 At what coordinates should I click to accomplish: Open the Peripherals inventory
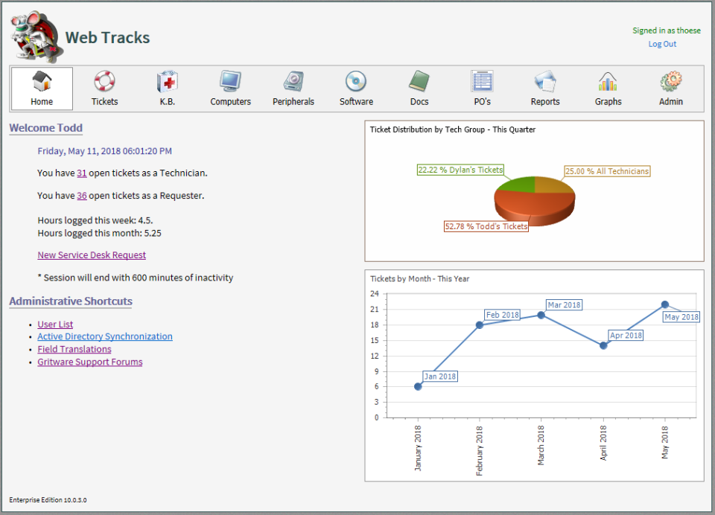coord(293,88)
